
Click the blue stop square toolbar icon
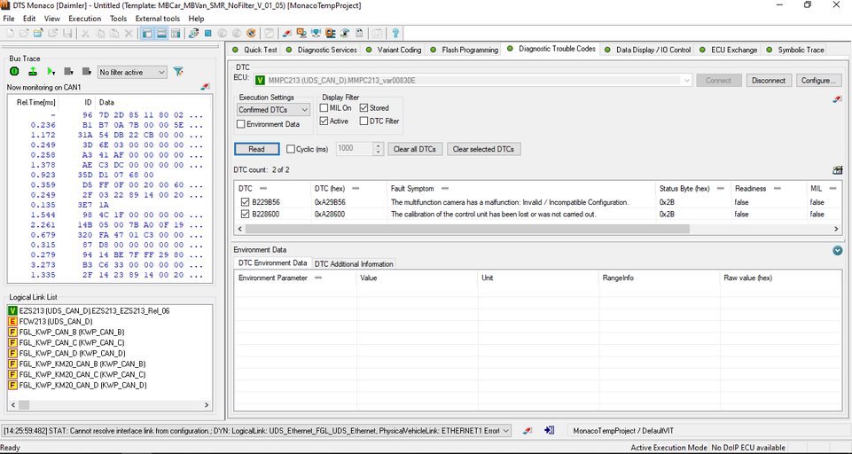pyautogui.click(x=207, y=33)
